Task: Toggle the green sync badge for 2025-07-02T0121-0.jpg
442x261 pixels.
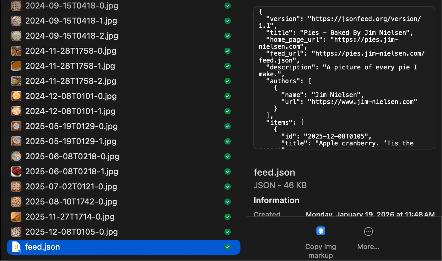Action: 227,187
